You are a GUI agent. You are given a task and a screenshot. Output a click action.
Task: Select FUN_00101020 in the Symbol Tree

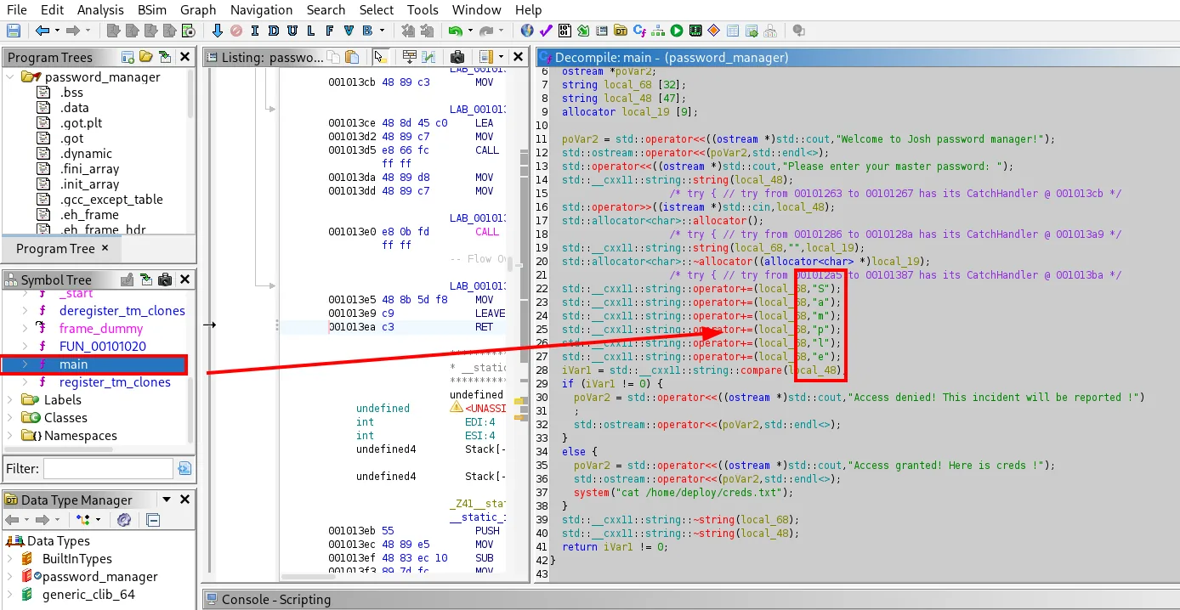pos(103,346)
